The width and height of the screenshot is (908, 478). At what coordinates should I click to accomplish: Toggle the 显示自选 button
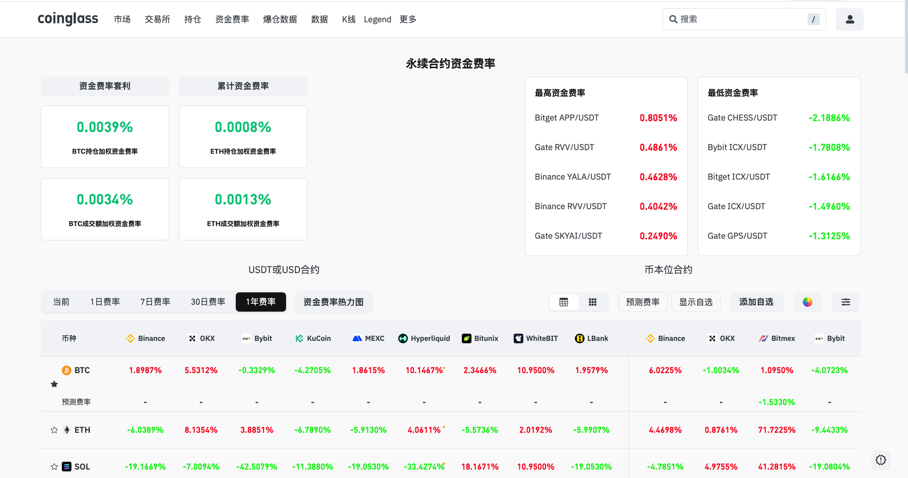696,302
